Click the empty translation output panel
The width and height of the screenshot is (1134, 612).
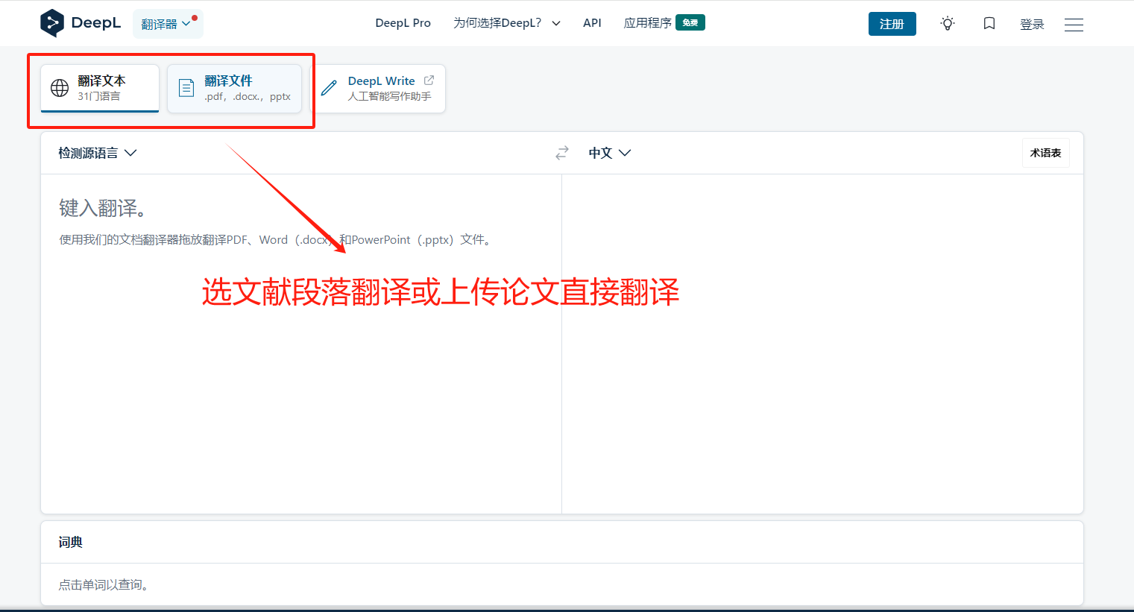(x=822, y=343)
